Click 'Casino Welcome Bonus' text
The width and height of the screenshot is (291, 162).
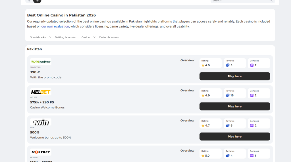47,107
